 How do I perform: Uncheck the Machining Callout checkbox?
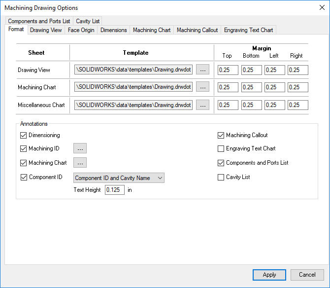pos(221,135)
